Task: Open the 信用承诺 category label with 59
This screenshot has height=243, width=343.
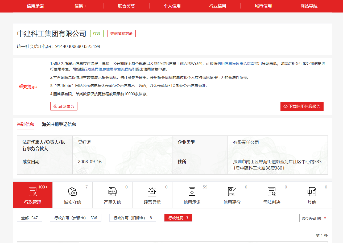Action: point(192,202)
